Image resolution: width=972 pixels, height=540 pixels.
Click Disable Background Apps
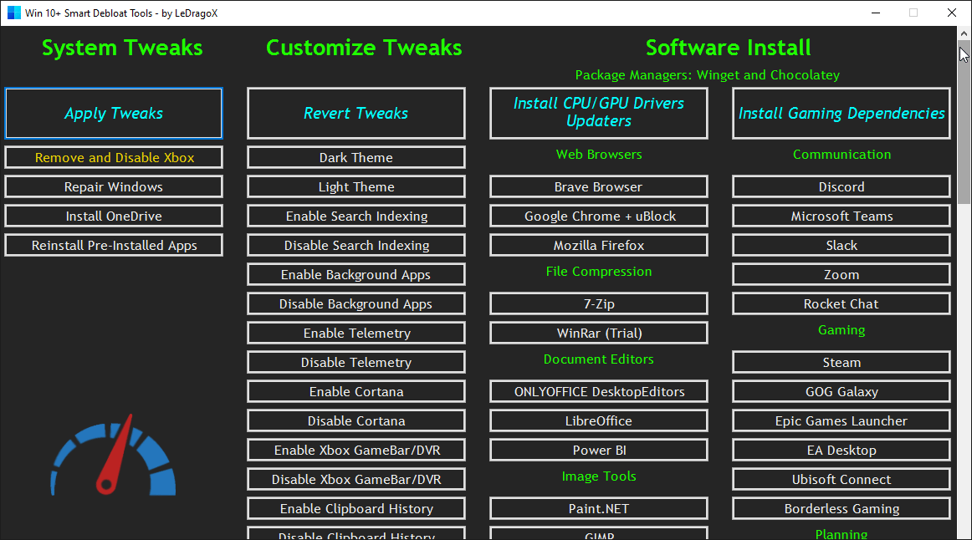[356, 303]
